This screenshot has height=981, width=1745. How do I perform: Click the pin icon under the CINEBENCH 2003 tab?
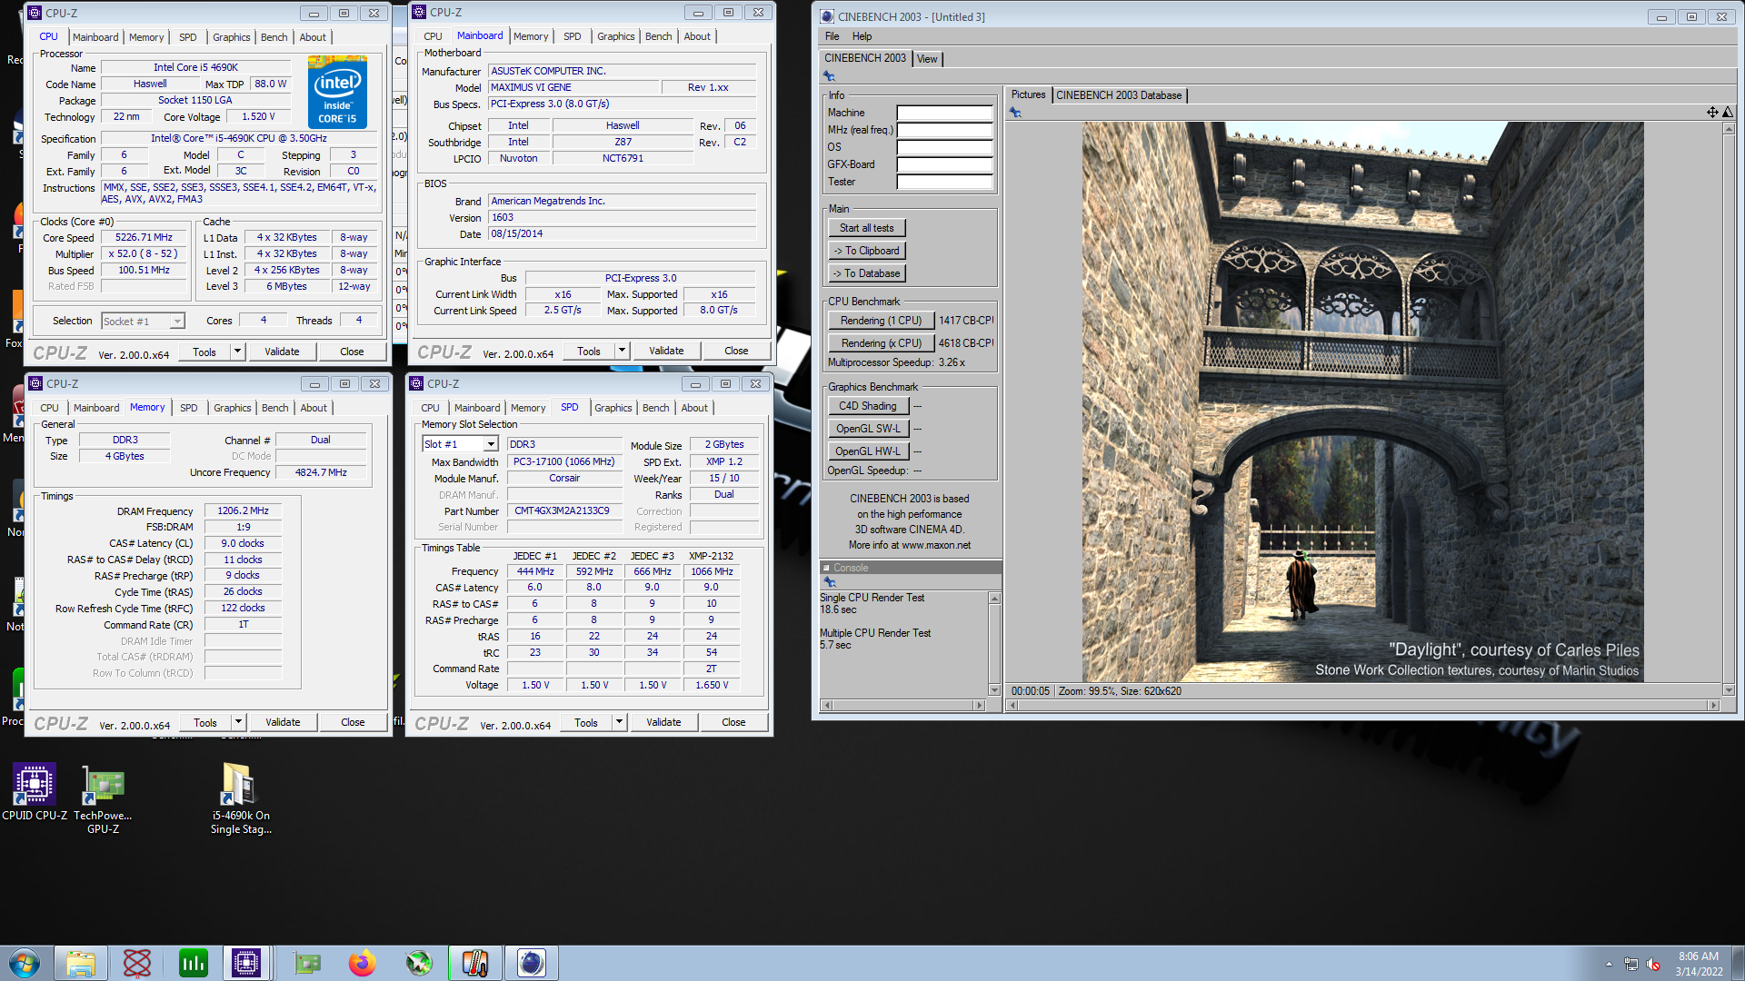click(x=829, y=76)
